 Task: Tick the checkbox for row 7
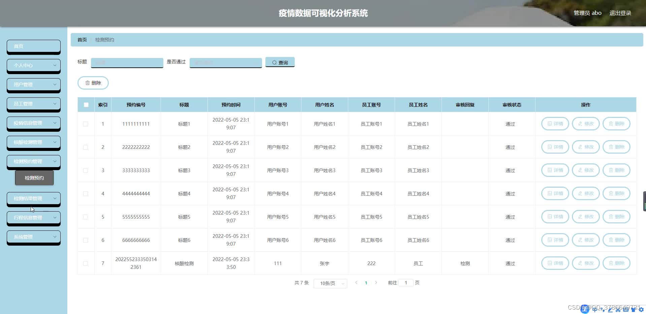[x=86, y=263]
